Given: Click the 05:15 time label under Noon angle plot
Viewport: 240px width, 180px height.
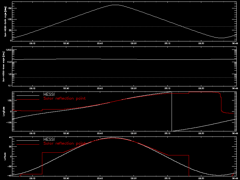Looking at the screenshot, I should [x=32, y=88].
